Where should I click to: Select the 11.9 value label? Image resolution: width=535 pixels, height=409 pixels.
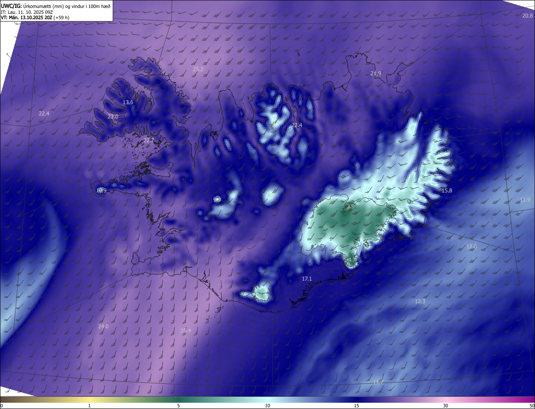click(525, 200)
